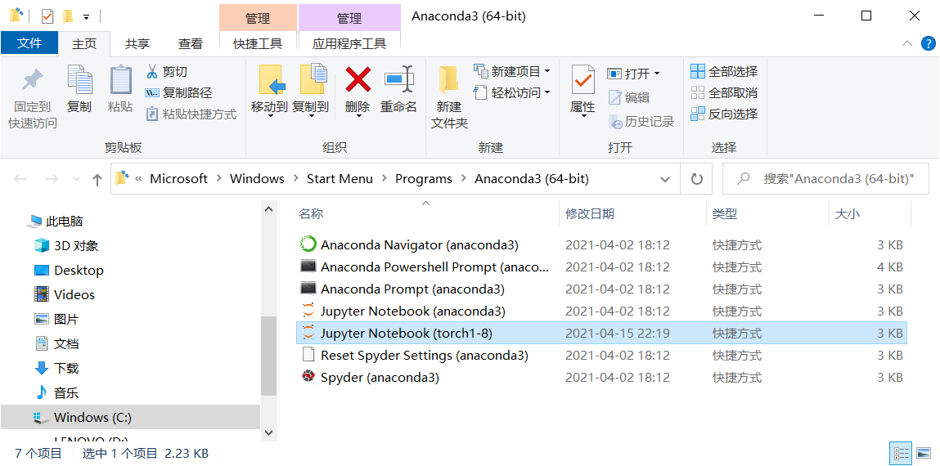
Task: Click the Cut scissors icon
Action: point(152,72)
